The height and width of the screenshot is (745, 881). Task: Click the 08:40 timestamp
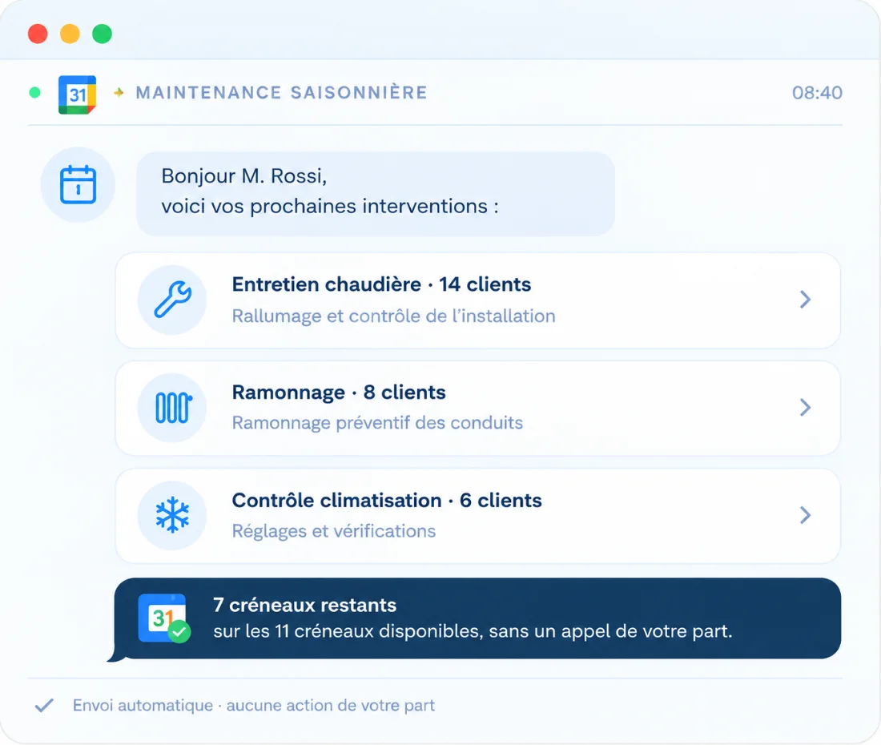pos(817,93)
